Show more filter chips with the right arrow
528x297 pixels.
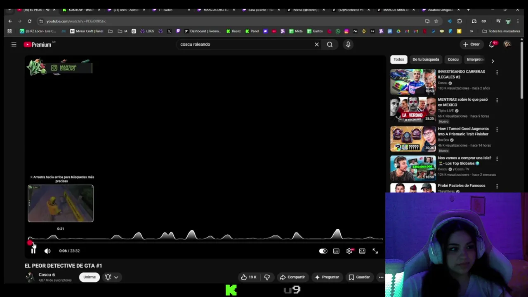[493, 61]
